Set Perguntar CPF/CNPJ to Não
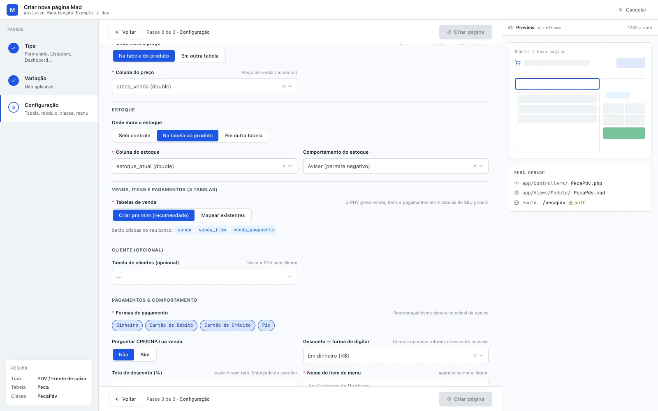Viewport: 658px width, 411px height. click(x=123, y=355)
